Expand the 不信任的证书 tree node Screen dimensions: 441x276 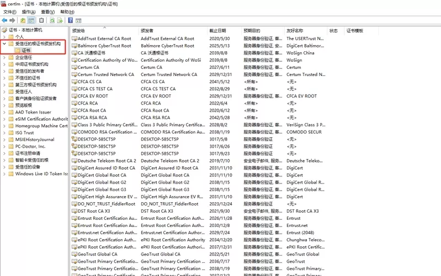[x=4, y=78]
